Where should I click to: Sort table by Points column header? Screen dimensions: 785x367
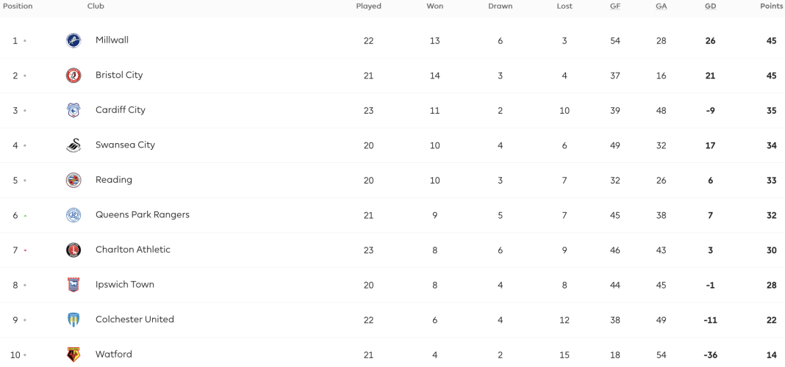[772, 7]
